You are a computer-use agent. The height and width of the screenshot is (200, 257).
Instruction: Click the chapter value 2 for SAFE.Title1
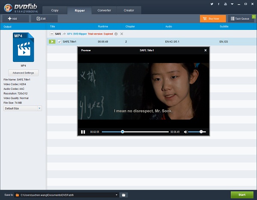[126, 42]
